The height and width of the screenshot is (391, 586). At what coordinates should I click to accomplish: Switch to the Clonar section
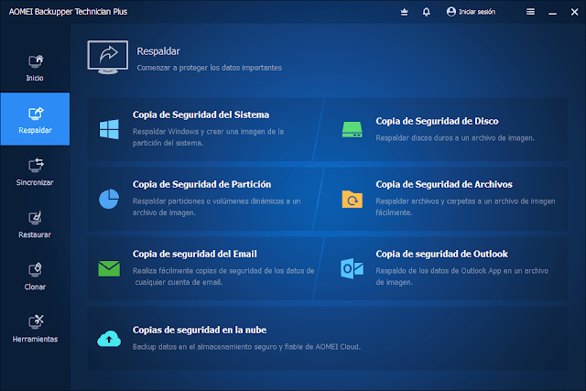click(x=35, y=276)
